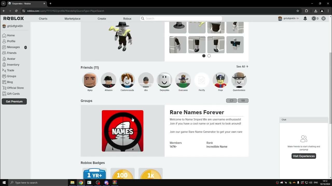Open friend Fectfy avatar
The width and height of the screenshot is (332, 186).
click(202, 80)
